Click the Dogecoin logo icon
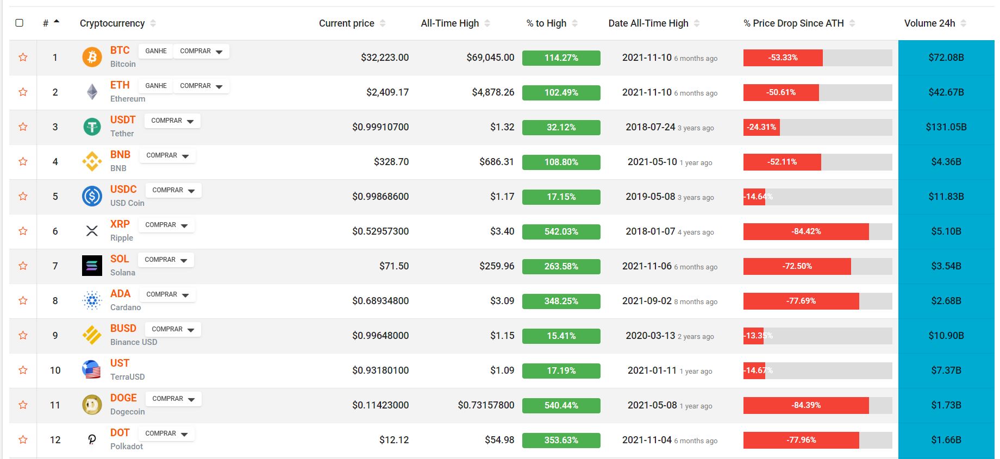The width and height of the screenshot is (1000, 459). point(92,405)
